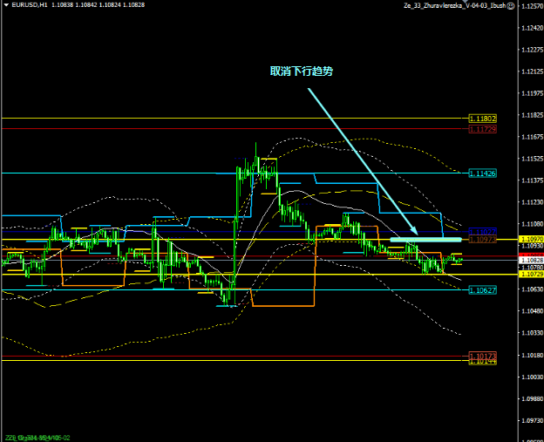The width and height of the screenshot is (544, 442).
Task: Click the Ze_33_Zhuravlerezka expert advisor name
Action: [x=453, y=5]
